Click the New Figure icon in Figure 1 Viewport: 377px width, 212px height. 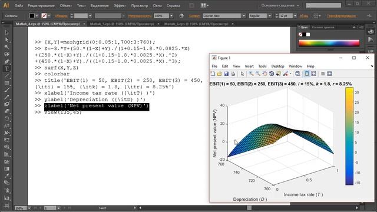(213, 74)
